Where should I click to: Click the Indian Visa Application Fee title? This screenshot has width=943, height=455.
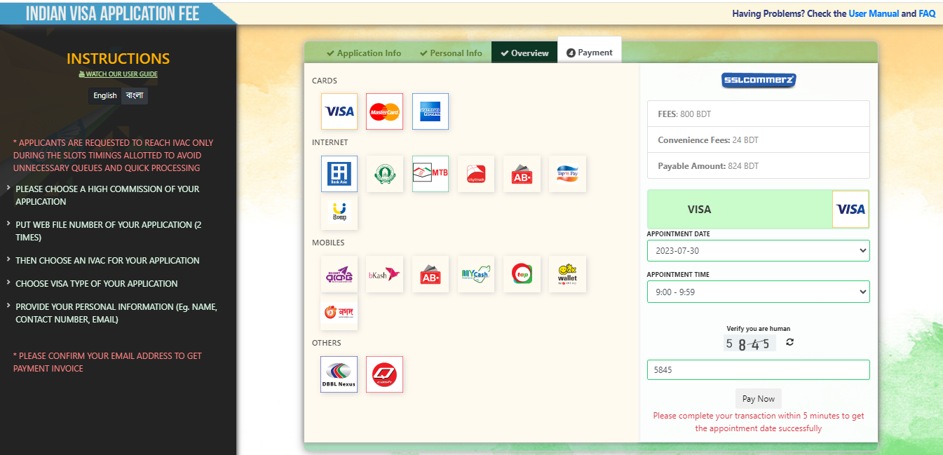pyautogui.click(x=113, y=13)
